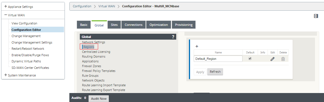Viewport: 324px width, 102px height.
Task: Open Firewall Zones
Action: tap(92, 66)
